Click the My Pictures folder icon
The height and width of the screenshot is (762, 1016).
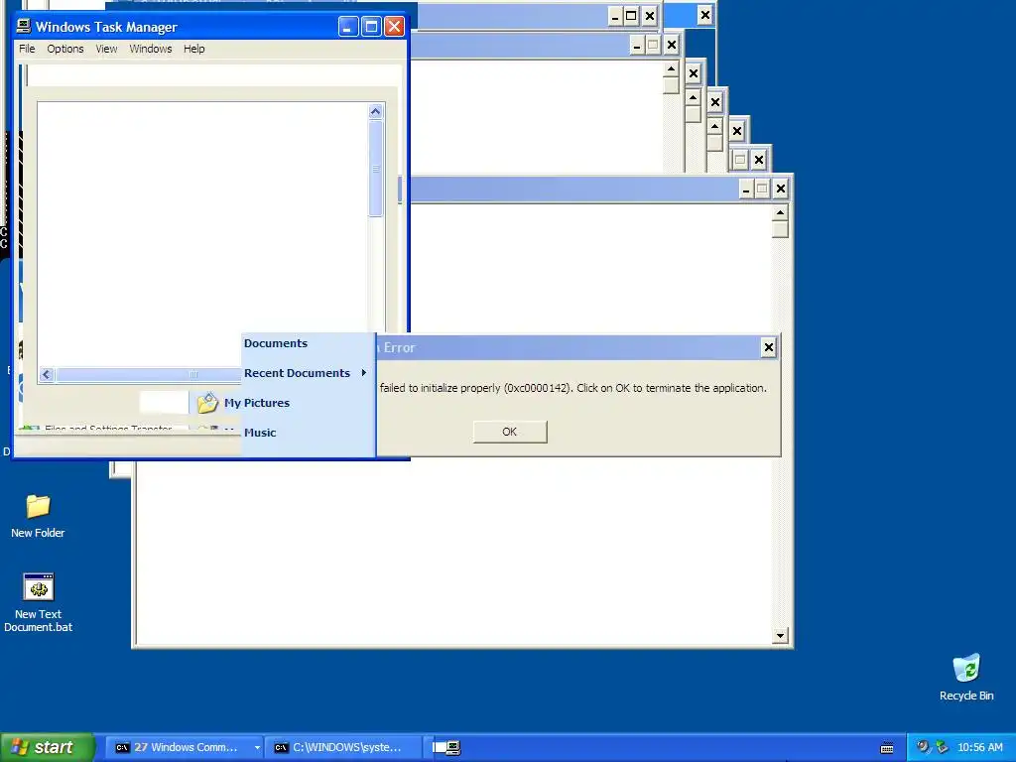(x=207, y=403)
